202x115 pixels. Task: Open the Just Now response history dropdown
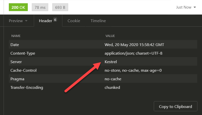[x=186, y=7]
